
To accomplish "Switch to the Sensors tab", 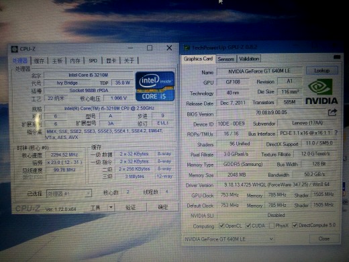I will click(x=226, y=59).
